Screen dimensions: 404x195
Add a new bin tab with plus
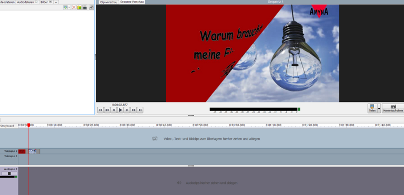pyautogui.click(x=56, y=2)
